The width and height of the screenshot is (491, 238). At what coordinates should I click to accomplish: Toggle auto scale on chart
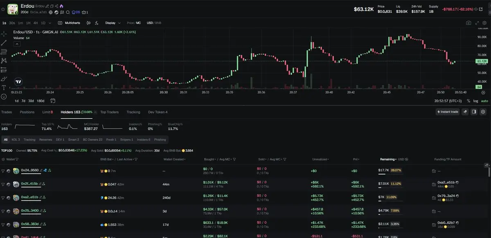[x=484, y=101]
